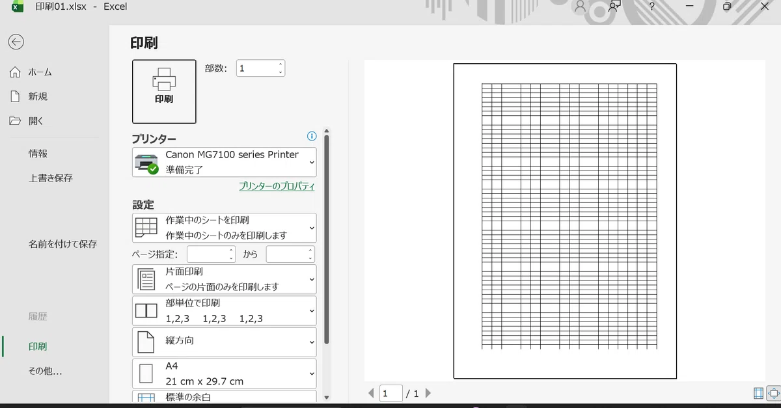Select 新規 in the sidebar

38,96
